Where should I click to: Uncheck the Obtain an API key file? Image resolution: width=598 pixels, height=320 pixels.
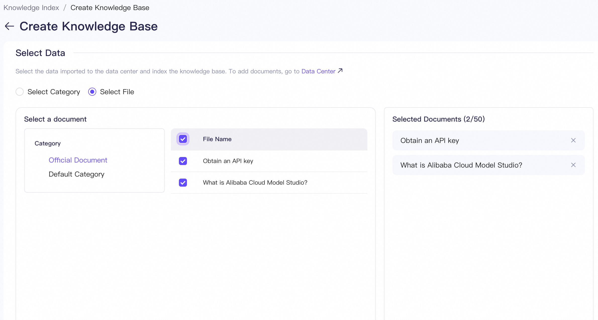183,161
